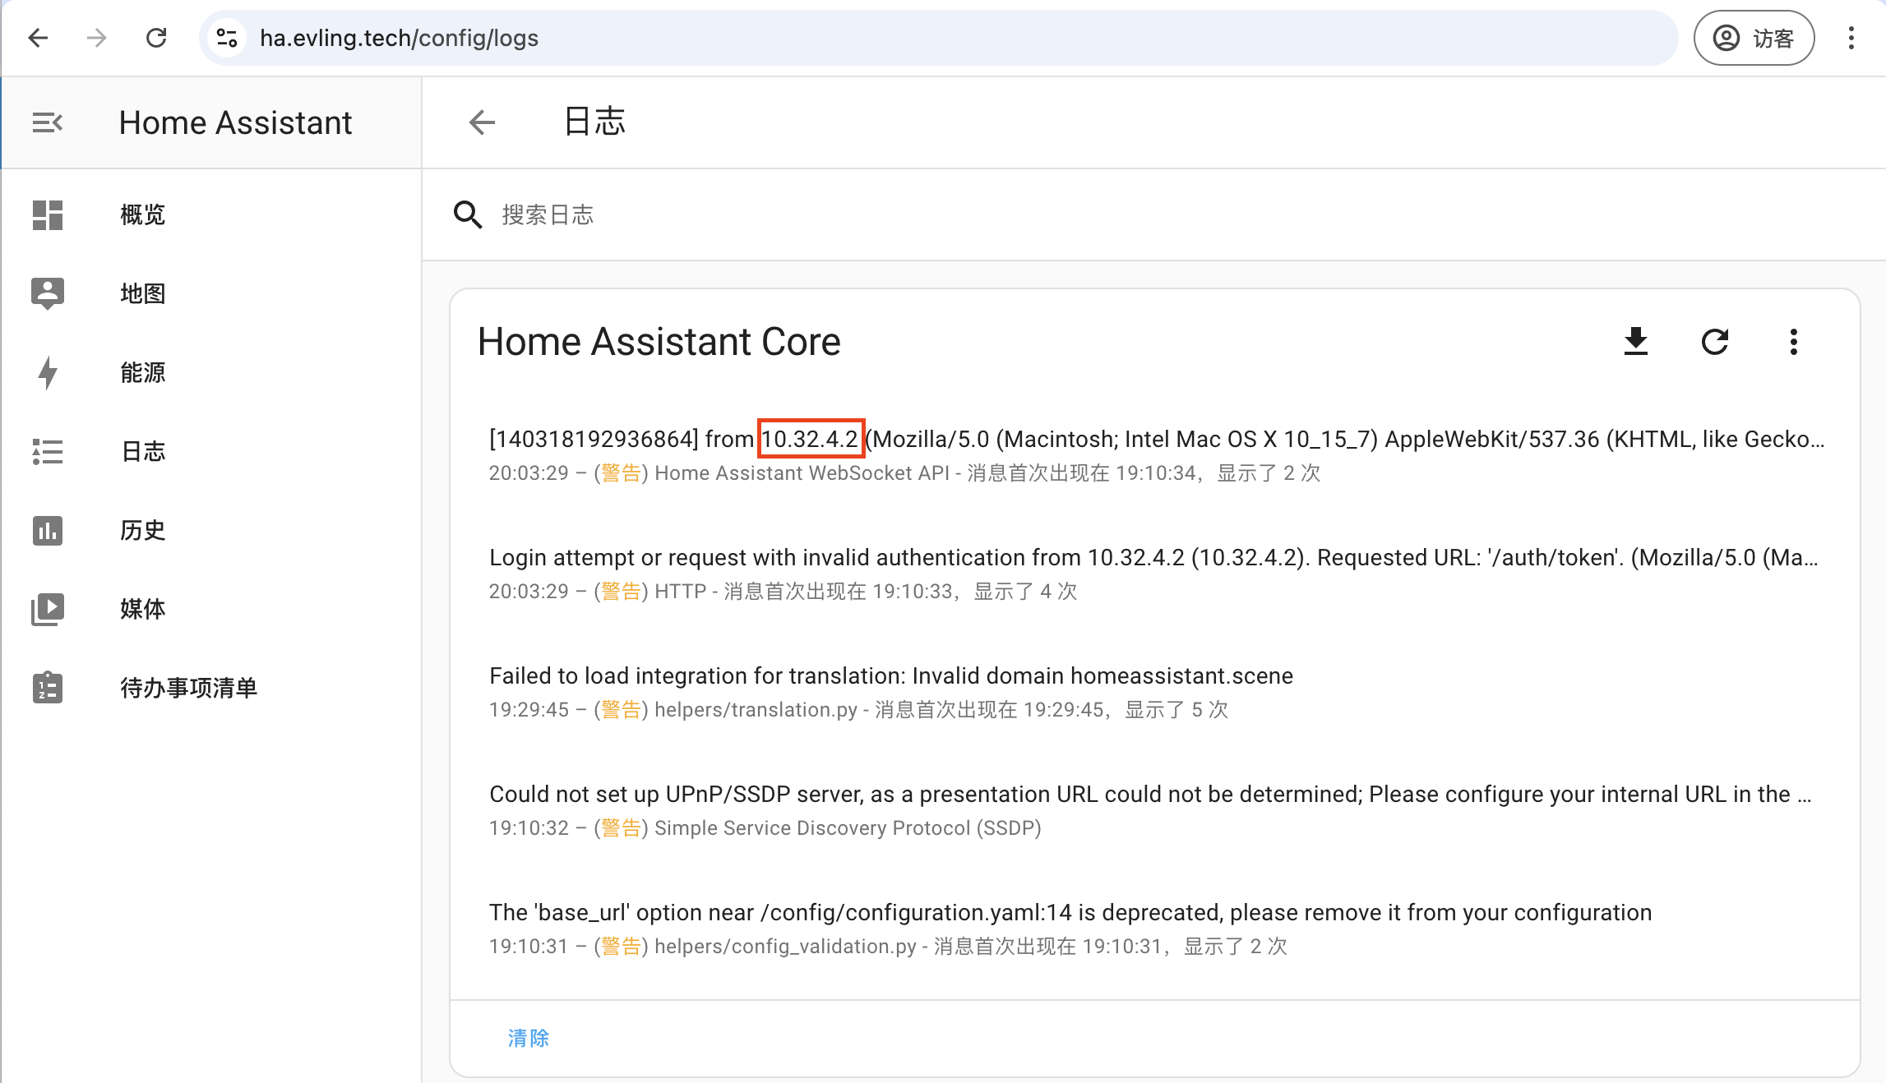Reload the page with browser refresh icon
This screenshot has width=1886, height=1083.
[x=156, y=38]
